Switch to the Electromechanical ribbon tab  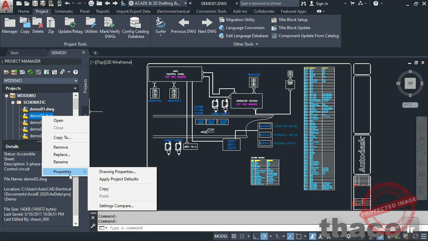click(x=173, y=11)
